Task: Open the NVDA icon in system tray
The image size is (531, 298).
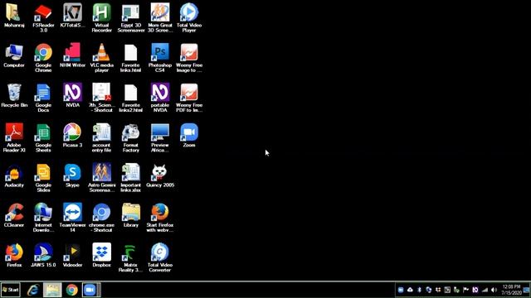Action: [x=475, y=290]
